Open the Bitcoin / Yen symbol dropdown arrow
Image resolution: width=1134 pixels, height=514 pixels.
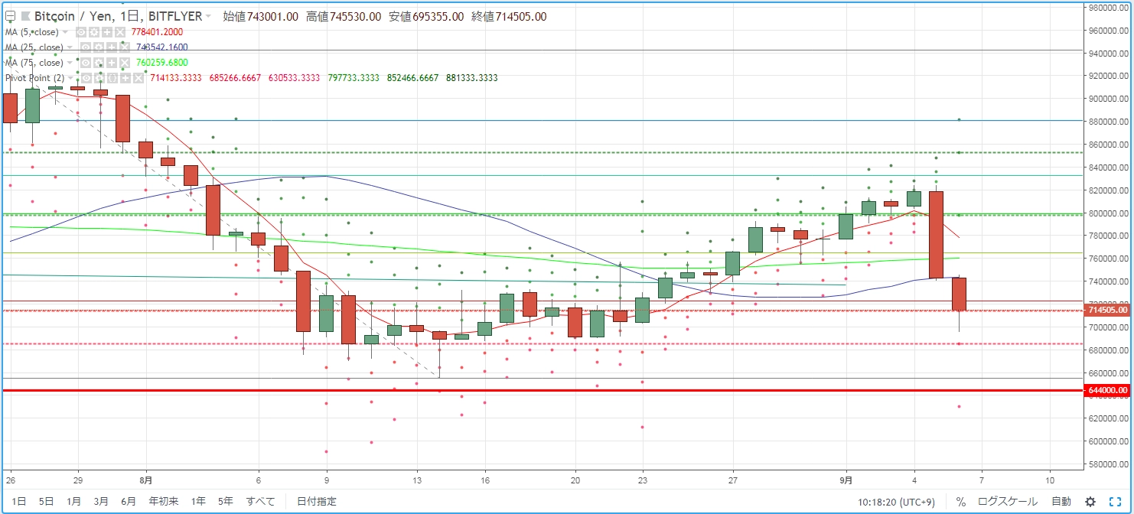(208, 16)
